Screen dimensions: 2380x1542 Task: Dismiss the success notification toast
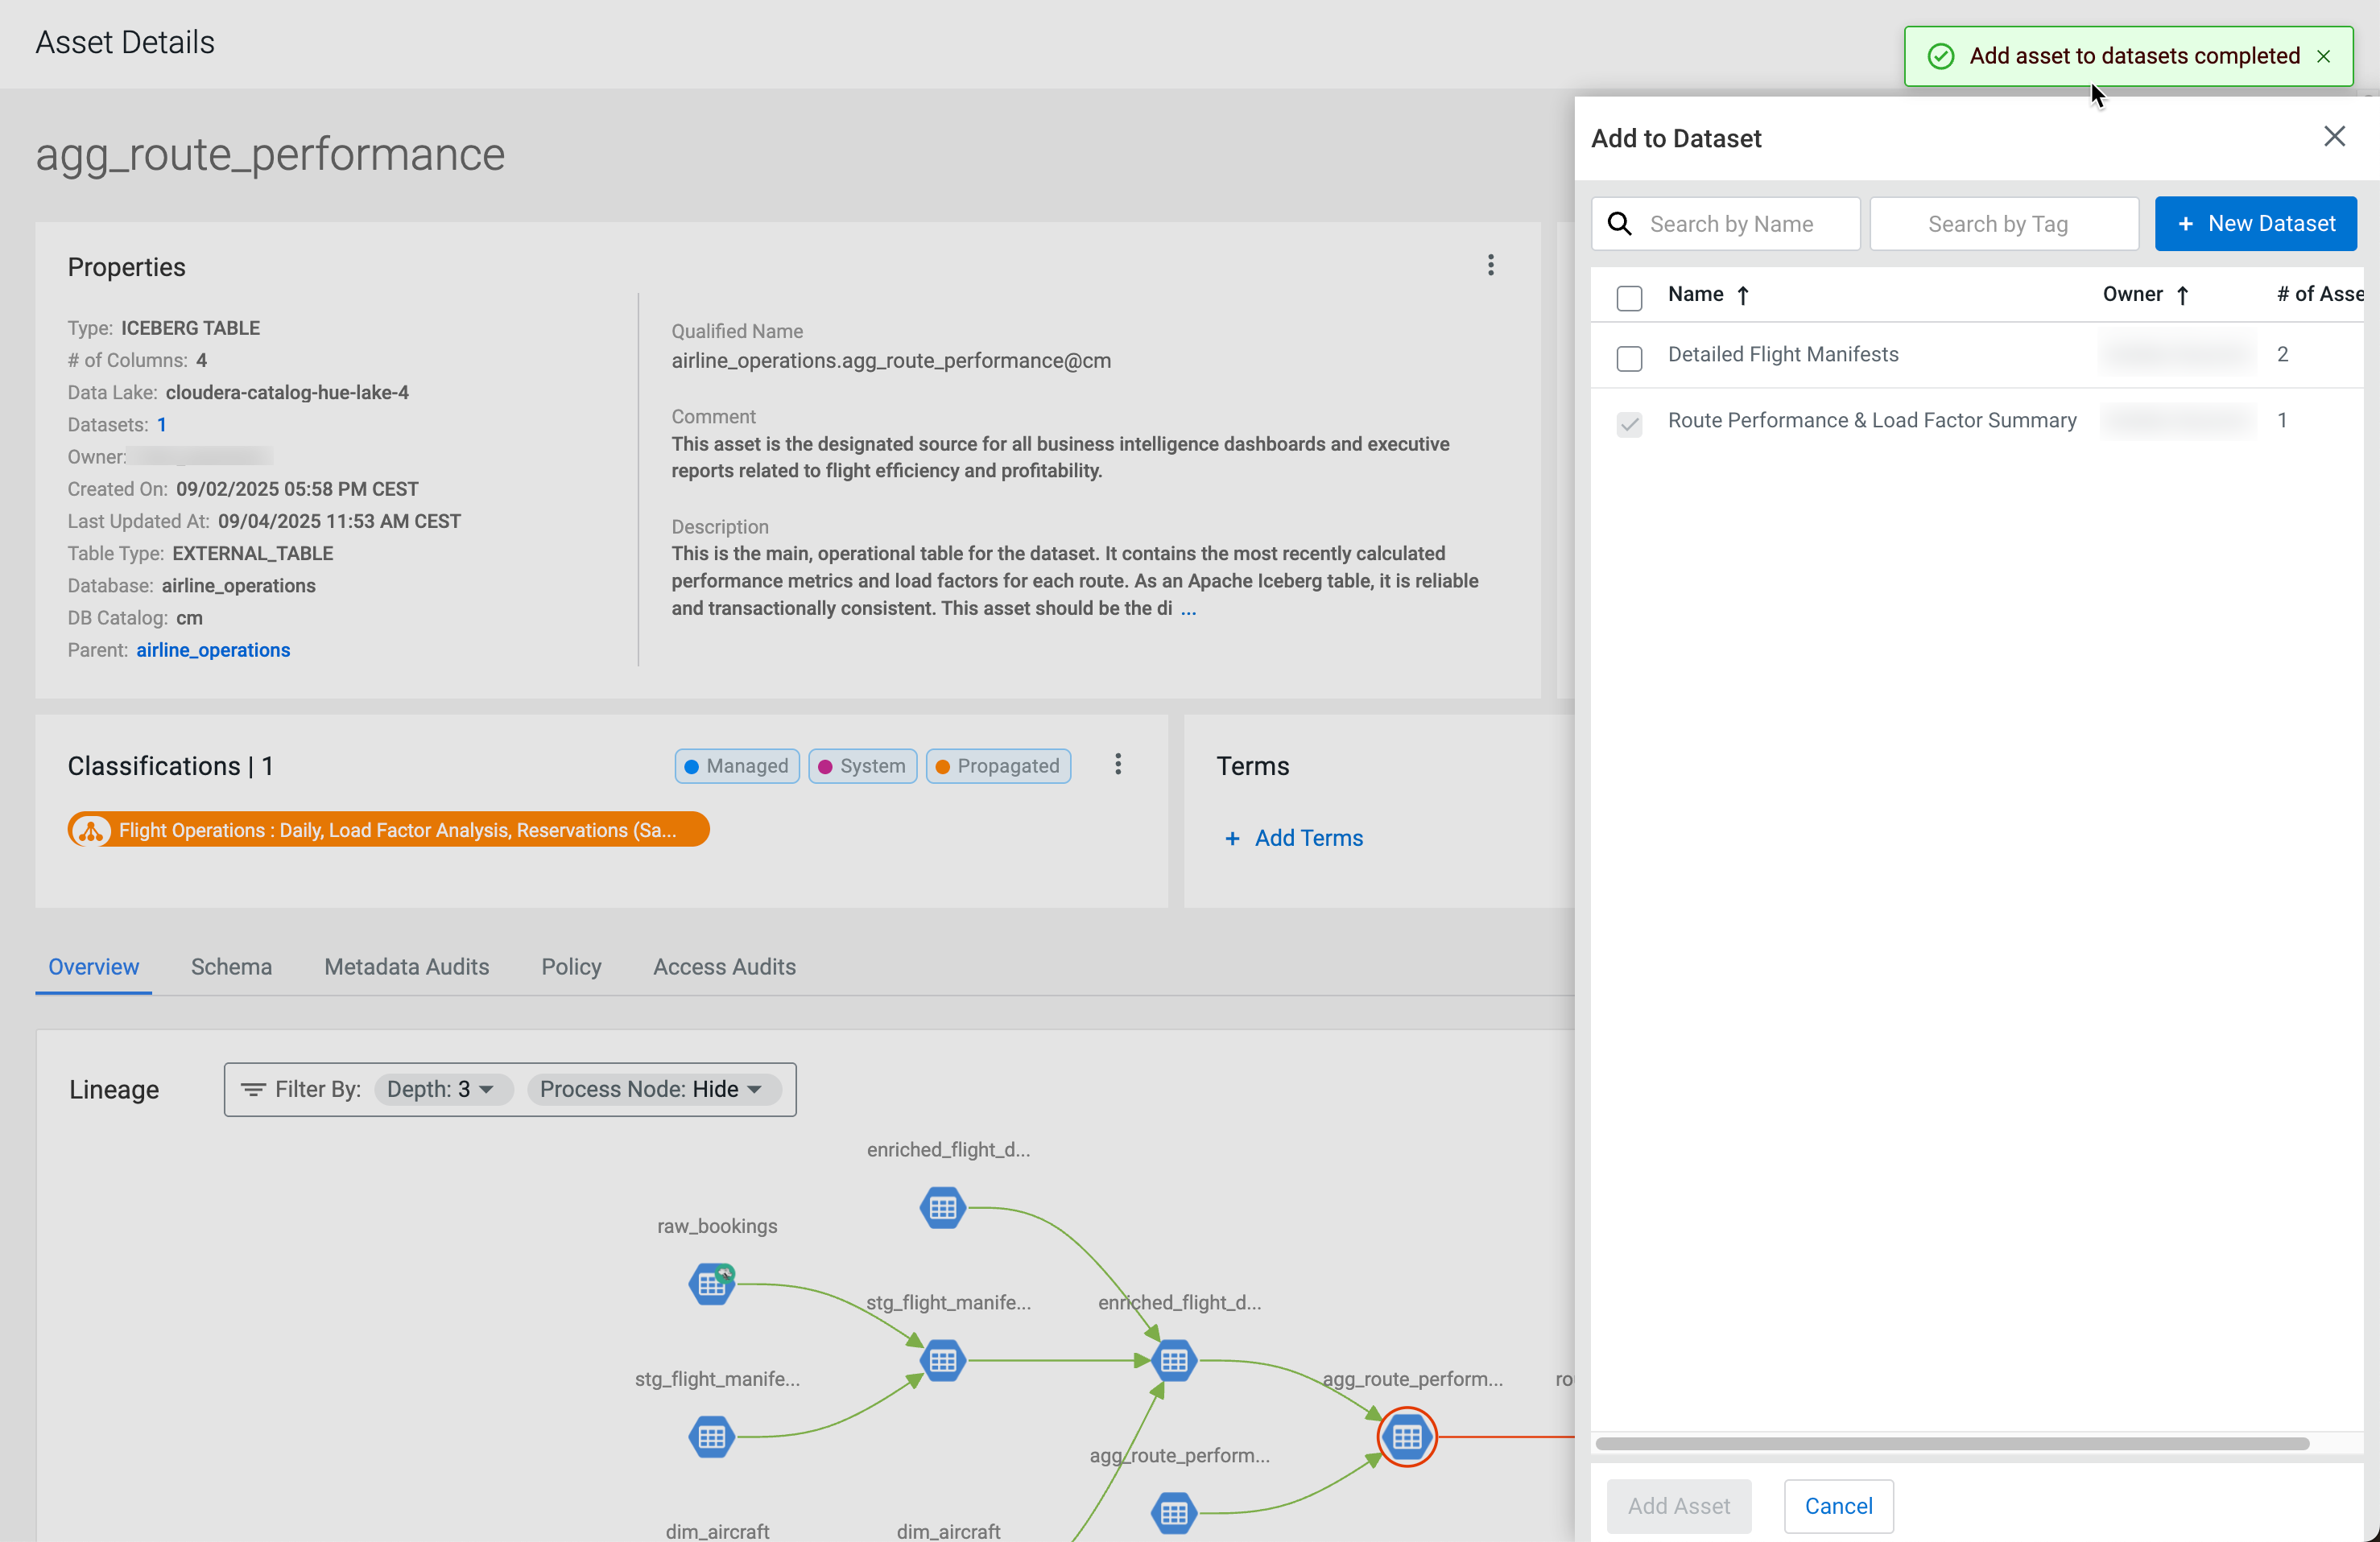coord(2323,57)
